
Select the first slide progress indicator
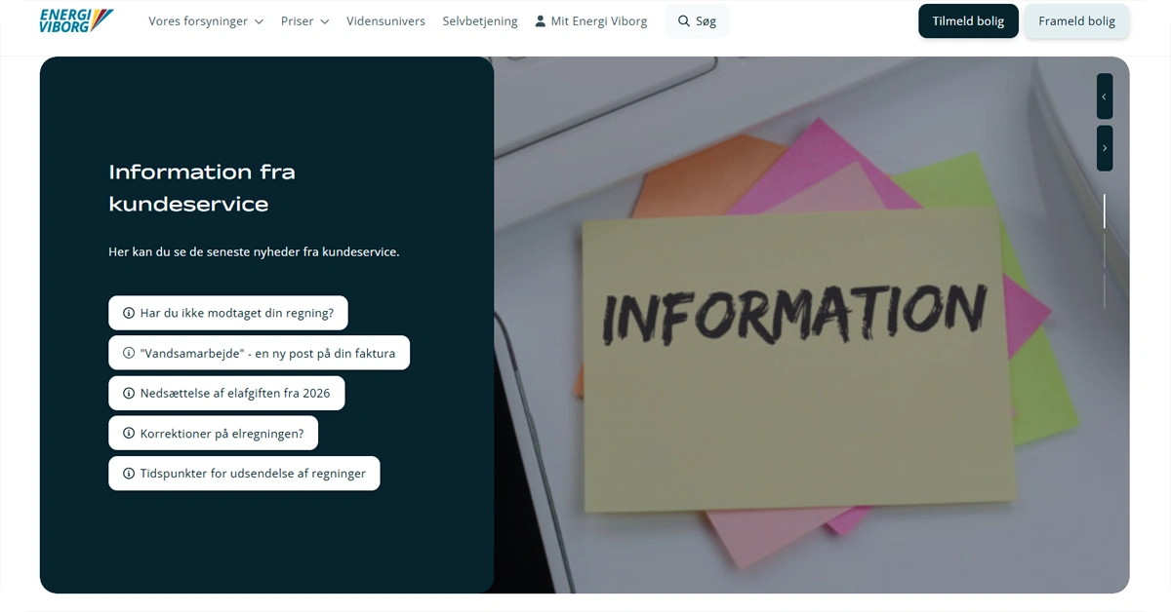[1105, 210]
